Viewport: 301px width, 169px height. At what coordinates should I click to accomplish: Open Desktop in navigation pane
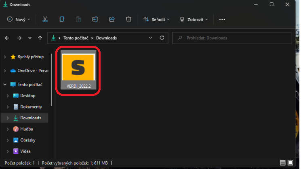tap(24, 96)
